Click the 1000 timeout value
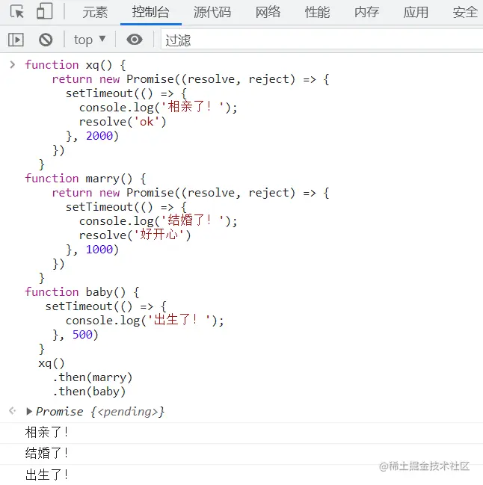This screenshot has width=483, height=485. pos(99,250)
